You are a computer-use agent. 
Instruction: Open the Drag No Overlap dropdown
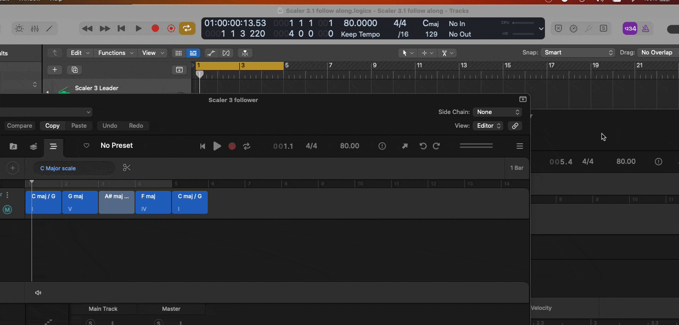tap(658, 53)
